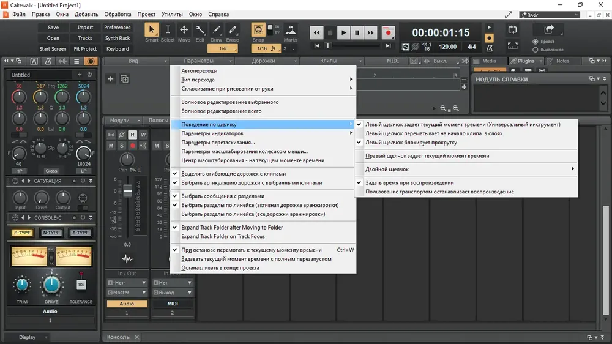Choose the Erase tool
The width and height of the screenshot is (612, 344).
click(x=233, y=29)
